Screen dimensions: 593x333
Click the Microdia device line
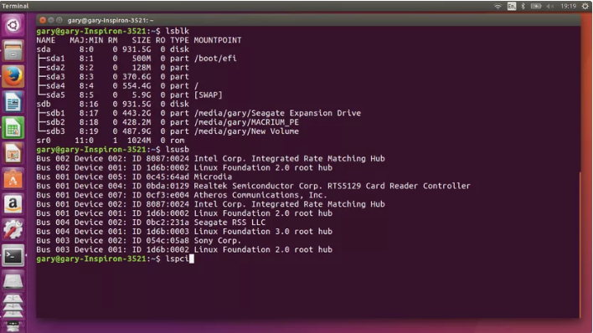point(134,177)
